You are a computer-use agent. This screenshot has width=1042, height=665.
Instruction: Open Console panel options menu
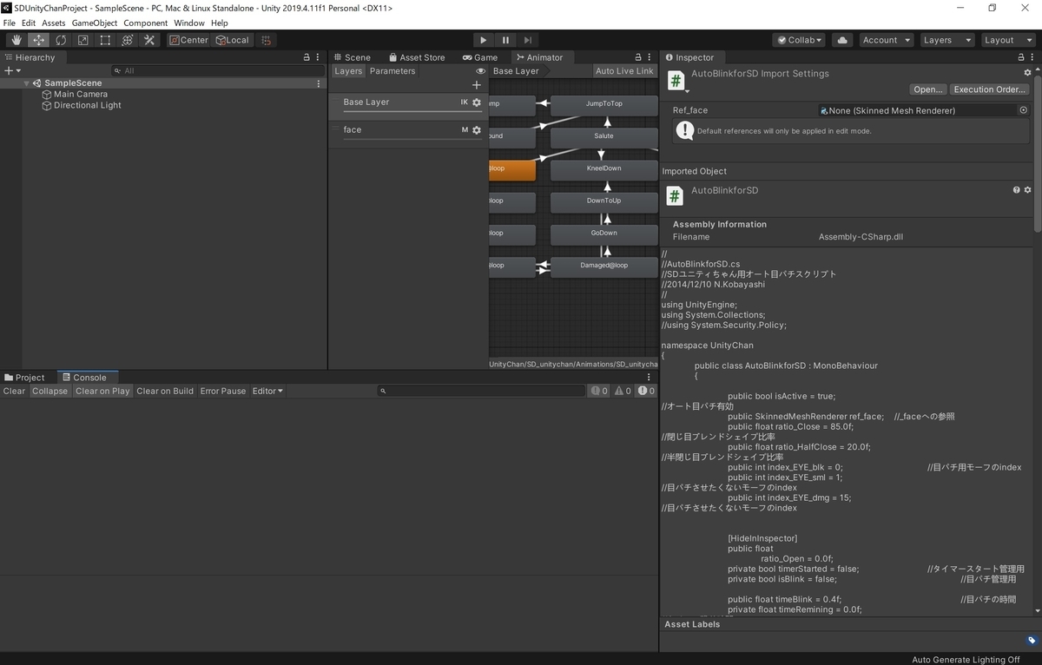[650, 378]
